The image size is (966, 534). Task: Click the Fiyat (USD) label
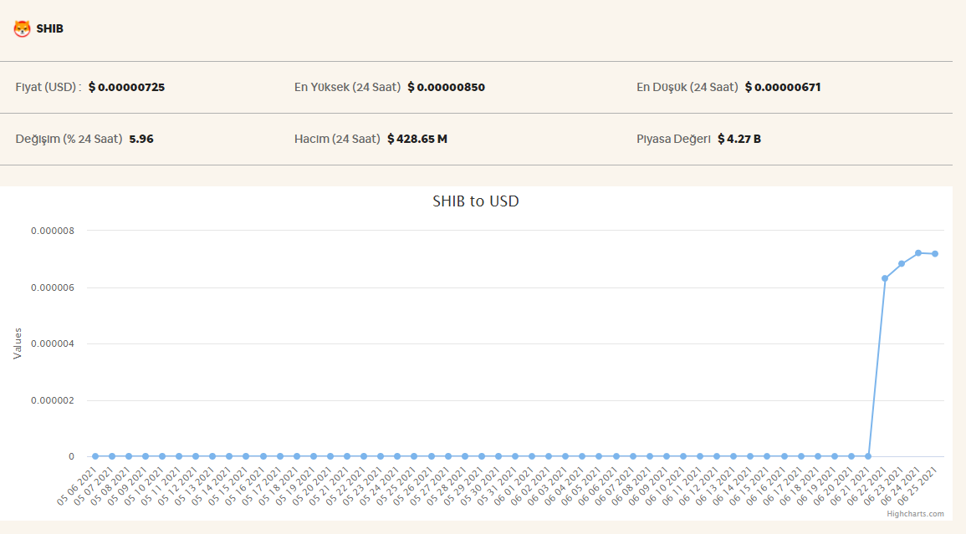click(48, 87)
